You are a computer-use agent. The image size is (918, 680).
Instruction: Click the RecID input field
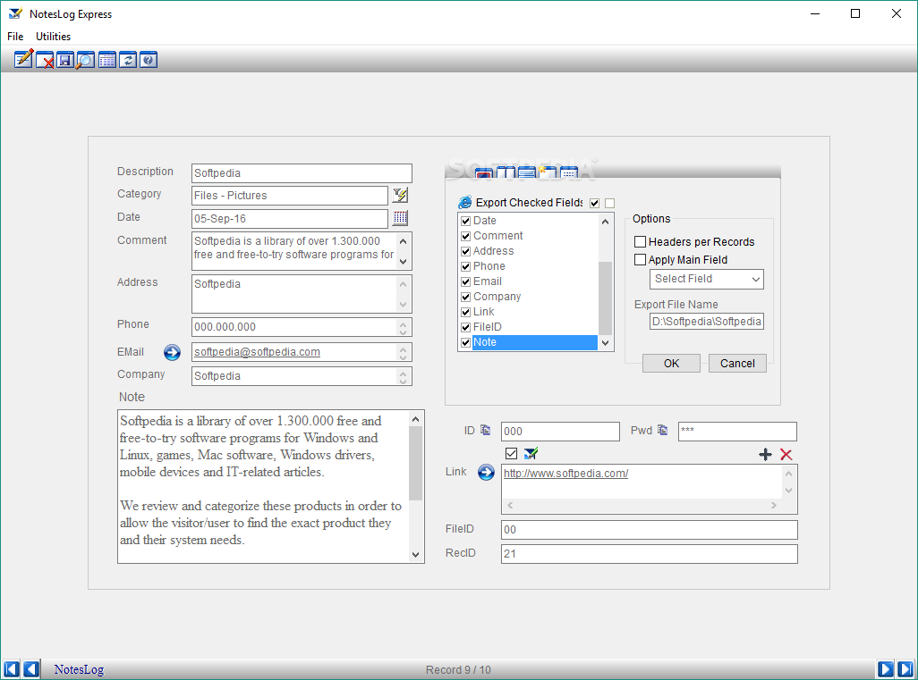coord(650,554)
